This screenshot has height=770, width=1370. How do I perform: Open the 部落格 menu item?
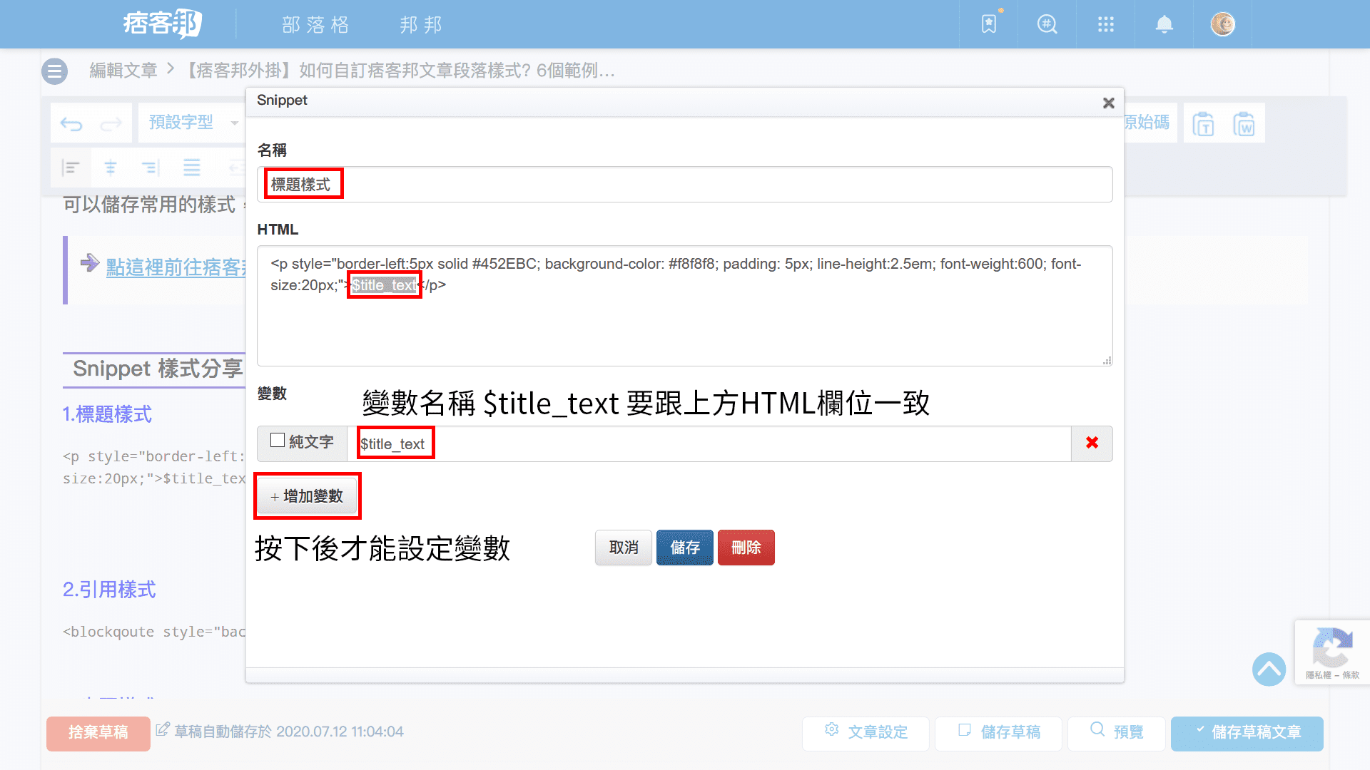coord(315,25)
